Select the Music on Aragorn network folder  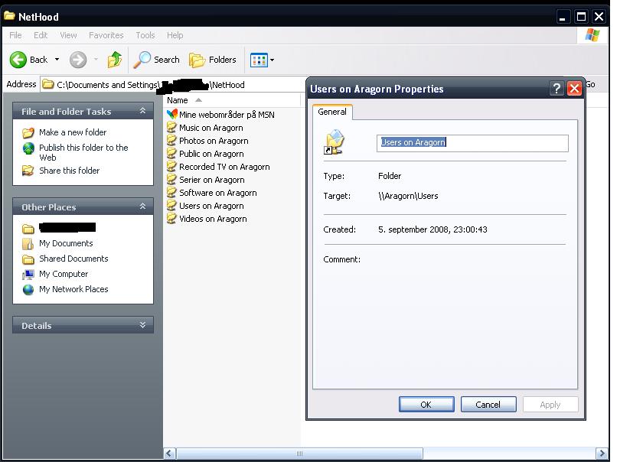tap(211, 128)
